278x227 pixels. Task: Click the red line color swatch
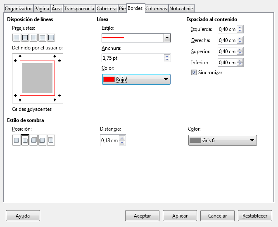pyautogui.click(x=109, y=80)
